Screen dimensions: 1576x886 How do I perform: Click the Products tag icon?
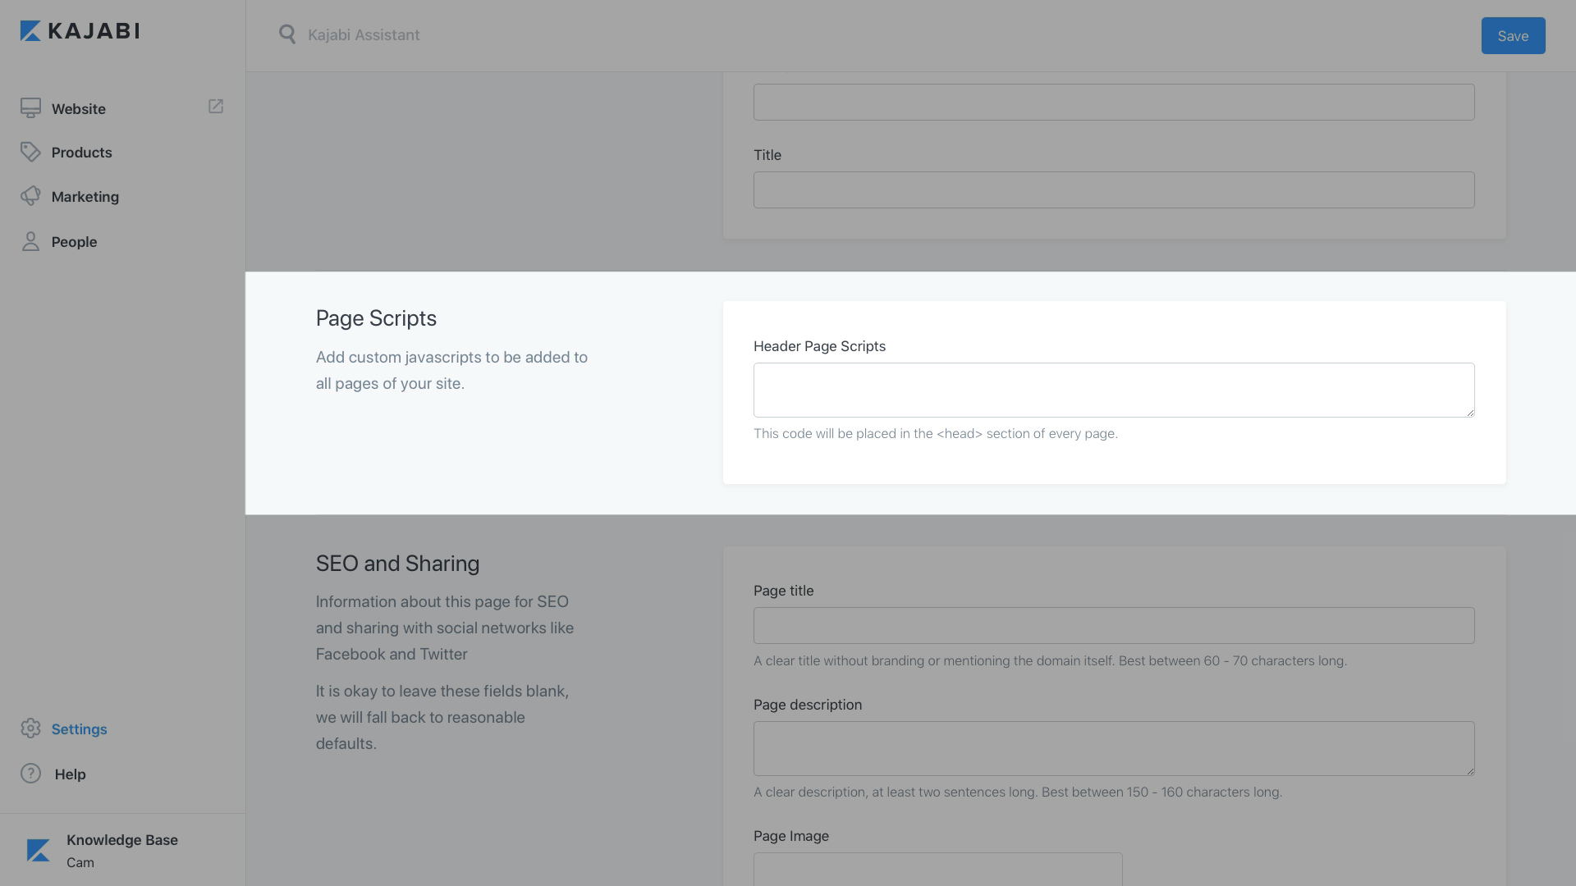click(x=30, y=153)
